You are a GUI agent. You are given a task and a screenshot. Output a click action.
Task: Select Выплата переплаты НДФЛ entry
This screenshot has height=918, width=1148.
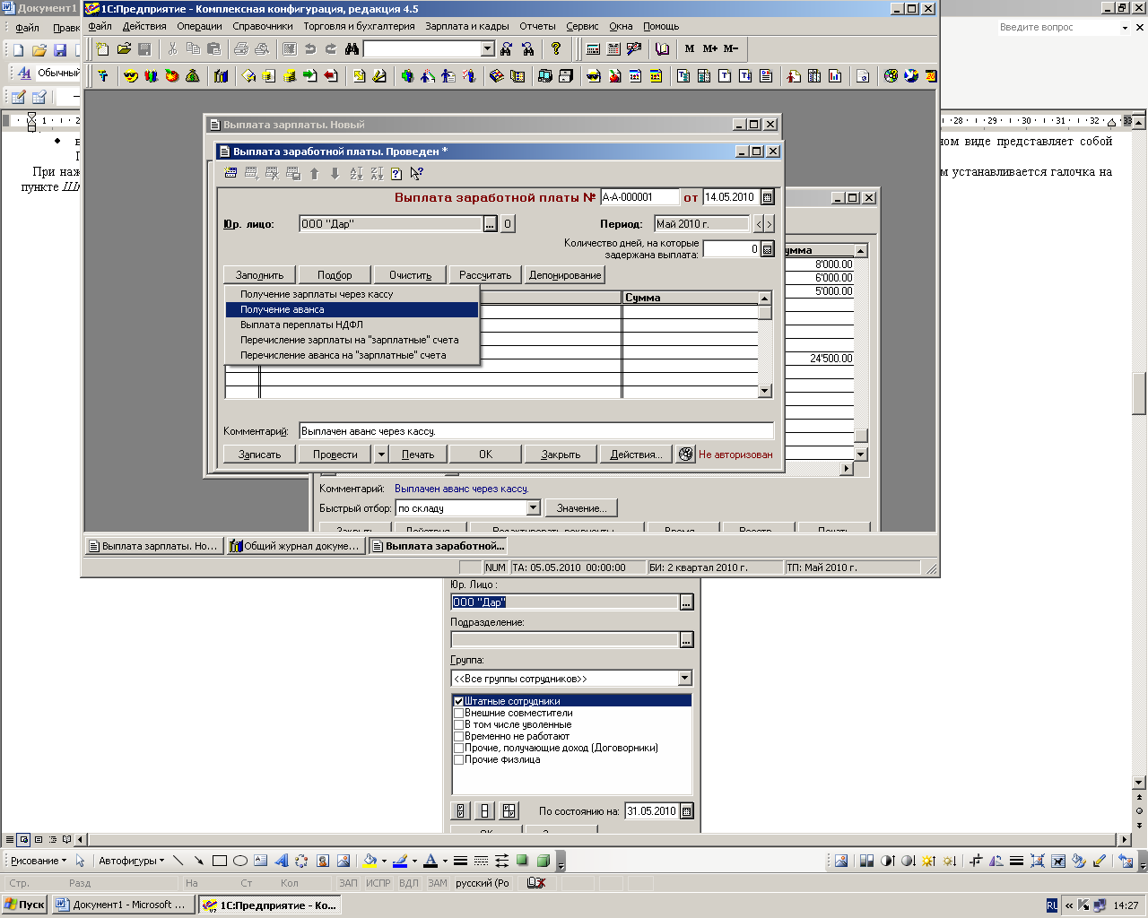(x=352, y=325)
